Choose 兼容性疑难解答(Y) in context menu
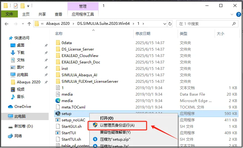 point(115,132)
